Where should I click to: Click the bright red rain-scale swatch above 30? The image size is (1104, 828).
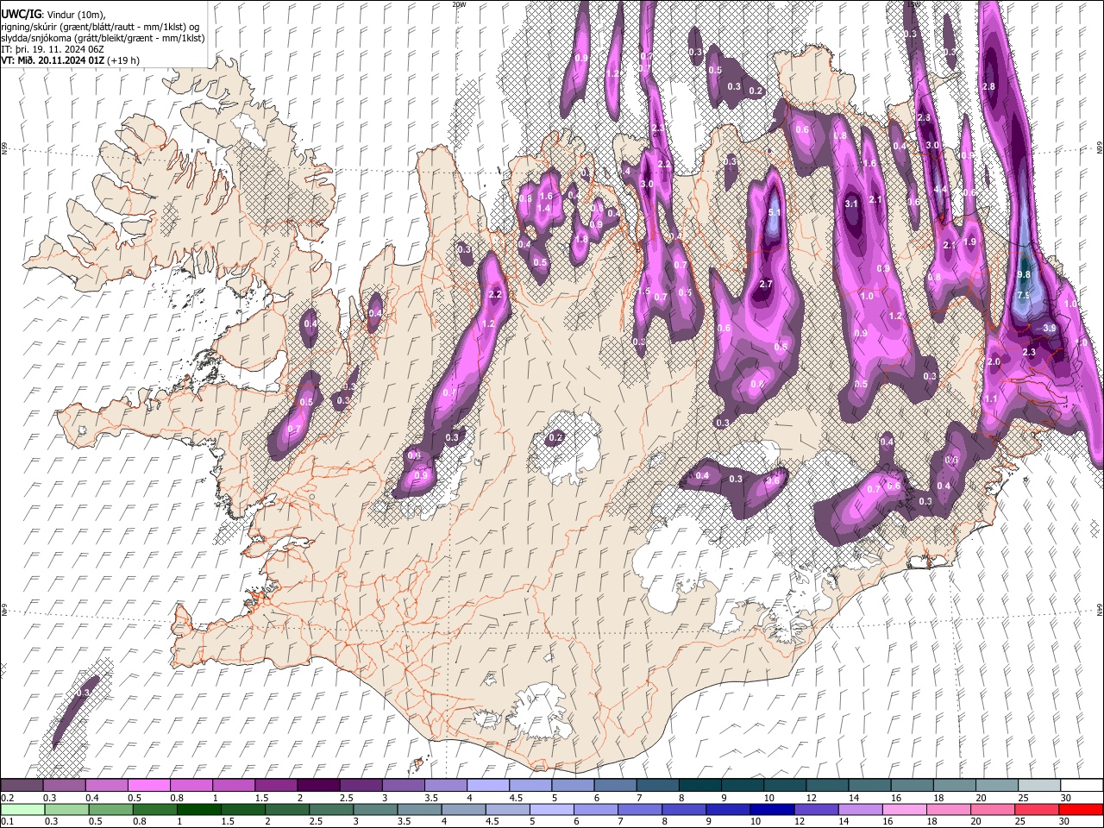coord(1081,809)
